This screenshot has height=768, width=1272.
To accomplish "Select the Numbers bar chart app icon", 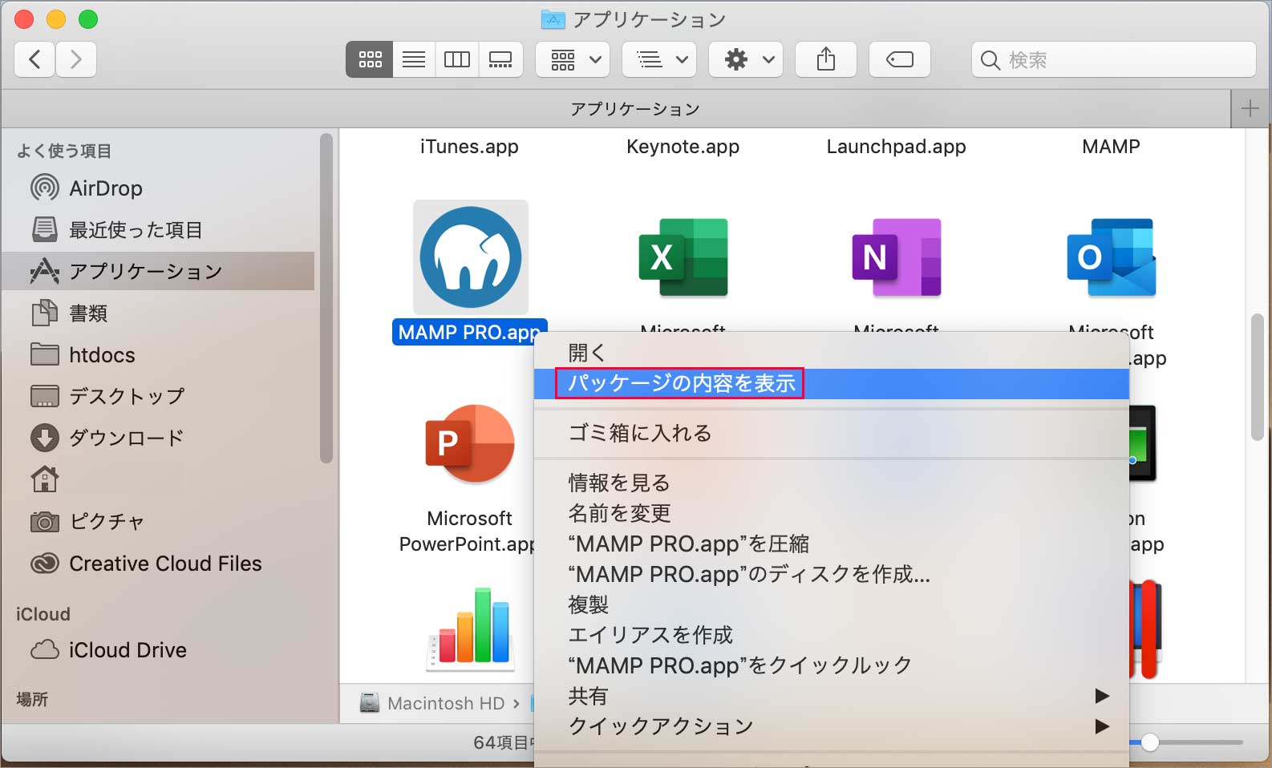I will point(470,630).
